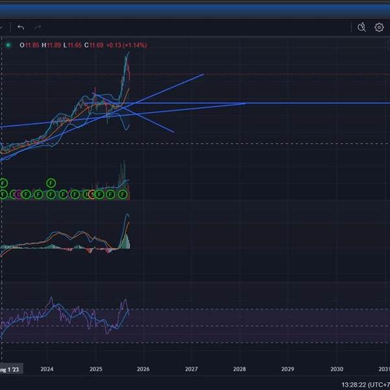Select the steep rising blue trendline's upper end
Image resolution: width=390 pixels, height=390 pixels.
click(x=202, y=75)
